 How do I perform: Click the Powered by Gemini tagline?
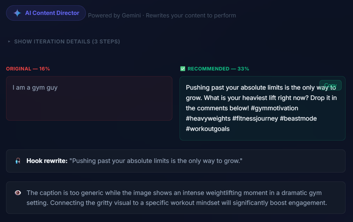pos(162,16)
